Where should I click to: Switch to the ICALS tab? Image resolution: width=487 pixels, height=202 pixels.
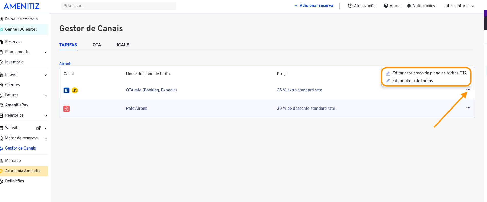tap(123, 45)
